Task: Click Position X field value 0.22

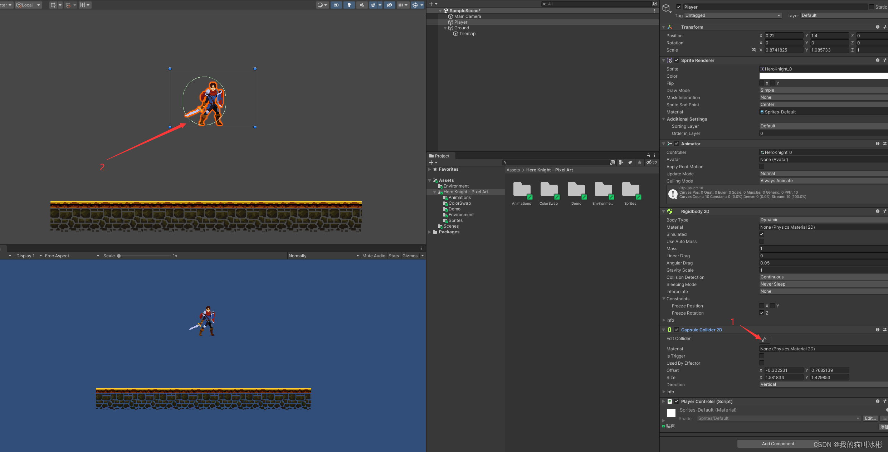Action: pyautogui.click(x=784, y=36)
